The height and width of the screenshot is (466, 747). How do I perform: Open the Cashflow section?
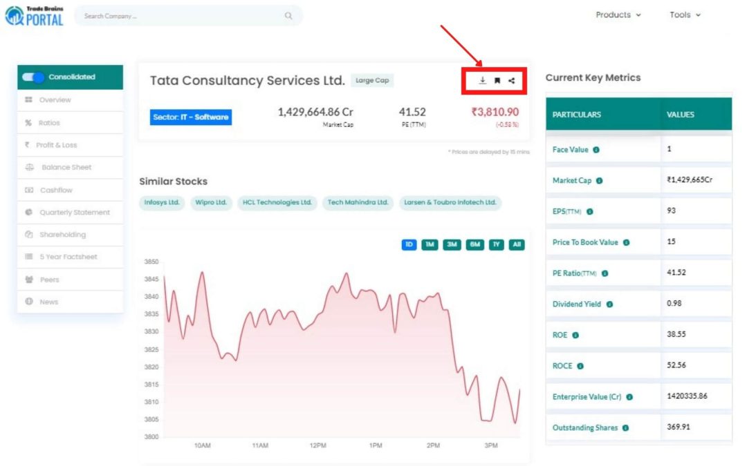click(70, 191)
